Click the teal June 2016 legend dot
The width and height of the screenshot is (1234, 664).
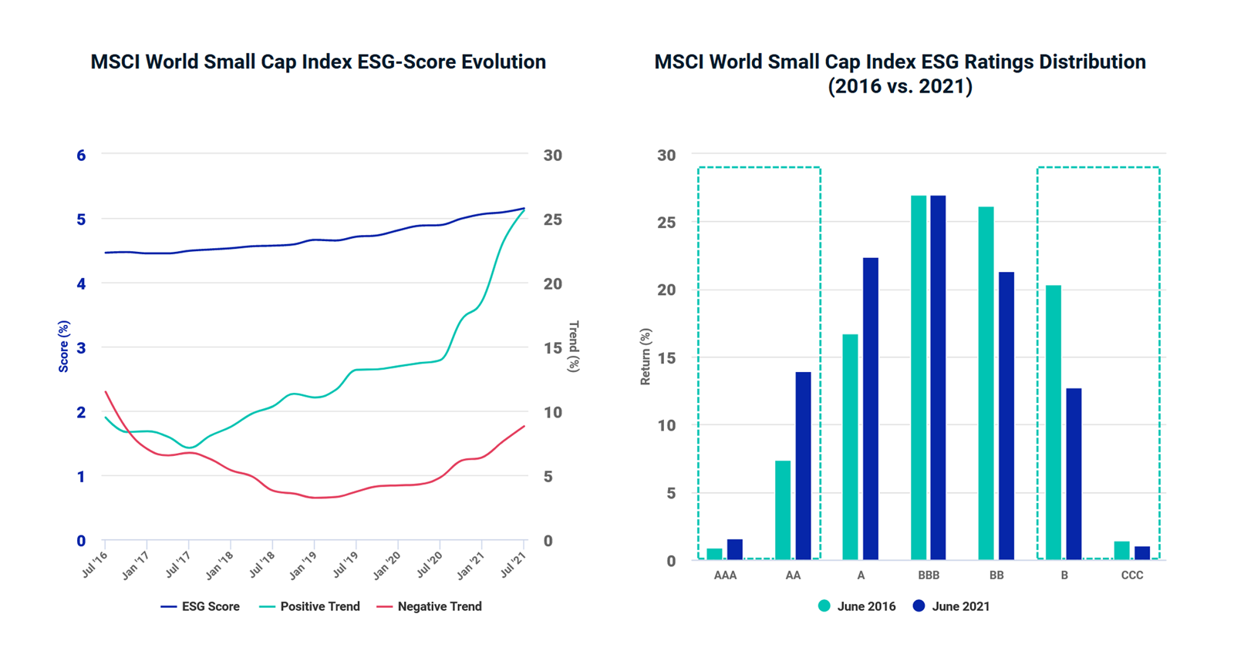pos(824,606)
